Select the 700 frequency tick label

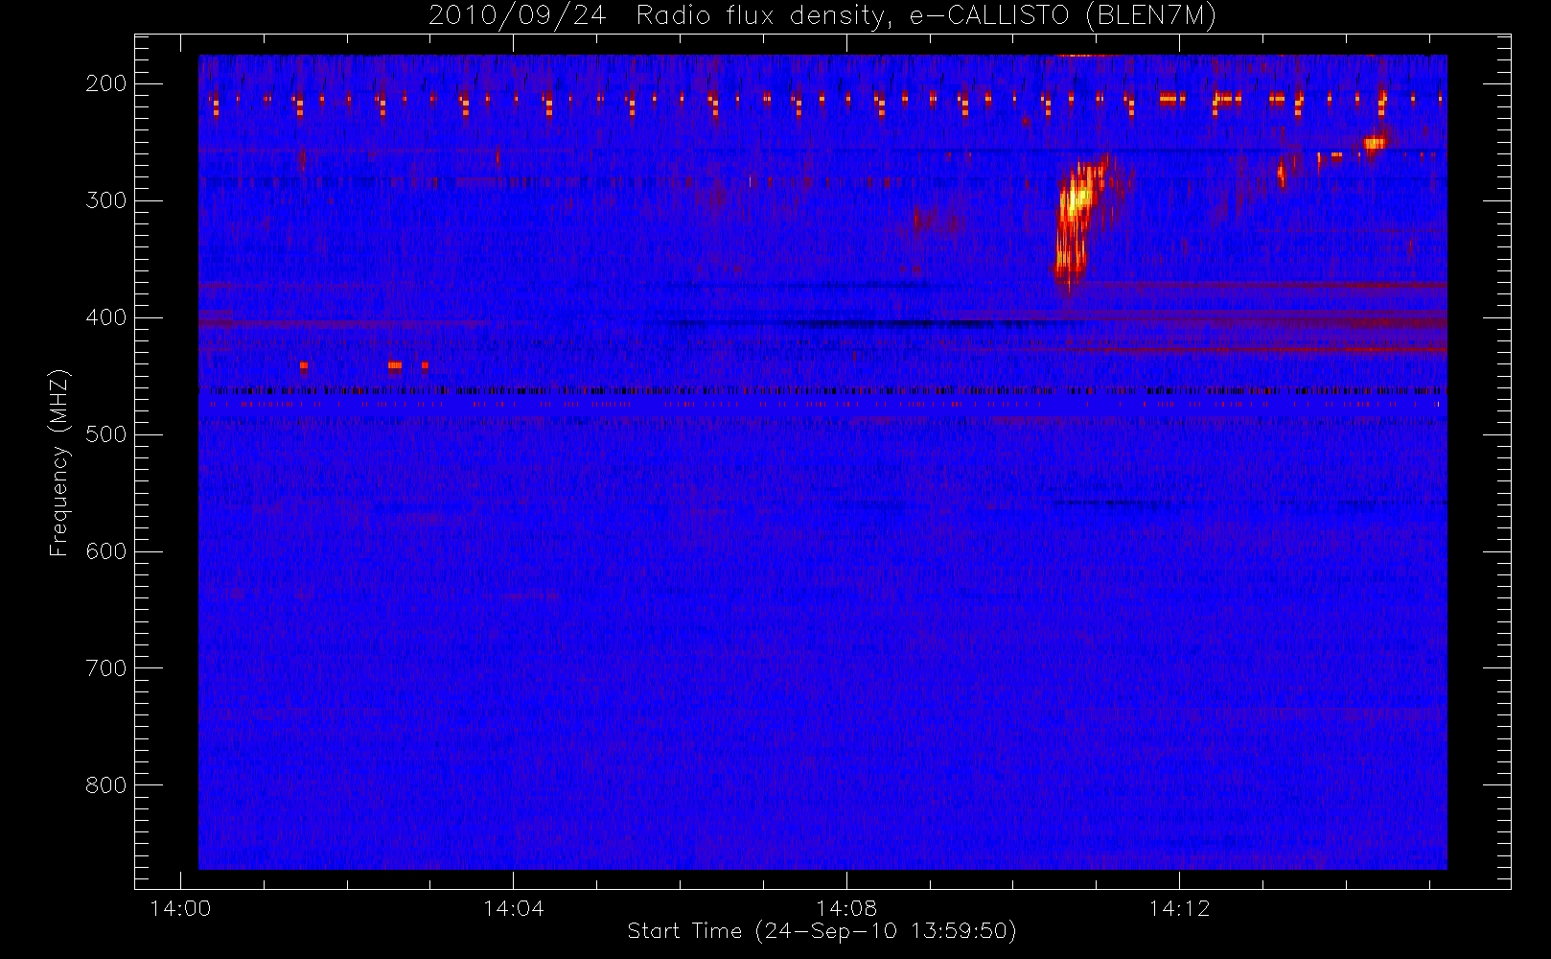[x=105, y=668]
